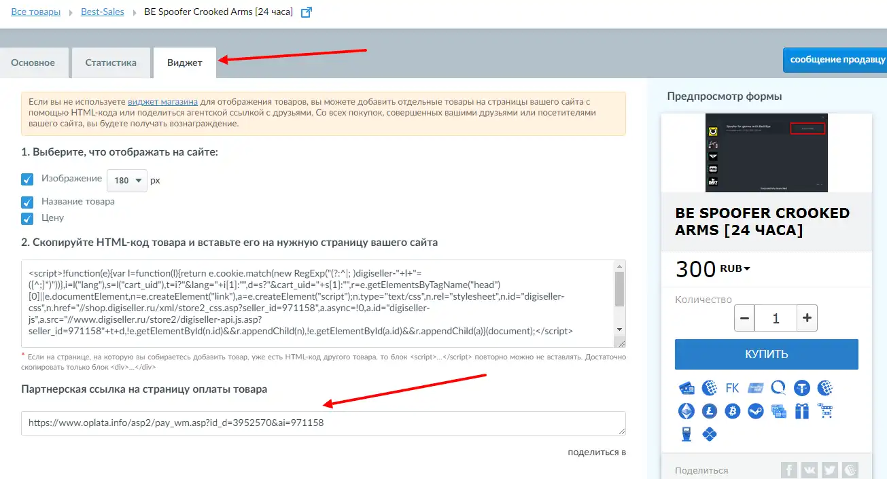Click поделиться в text
Viewport: 887px width, 479px height.
click(x=597, y=453)
